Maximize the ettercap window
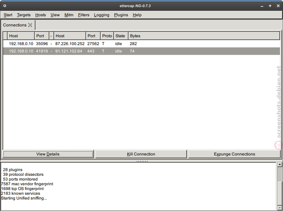 [270, 6]
